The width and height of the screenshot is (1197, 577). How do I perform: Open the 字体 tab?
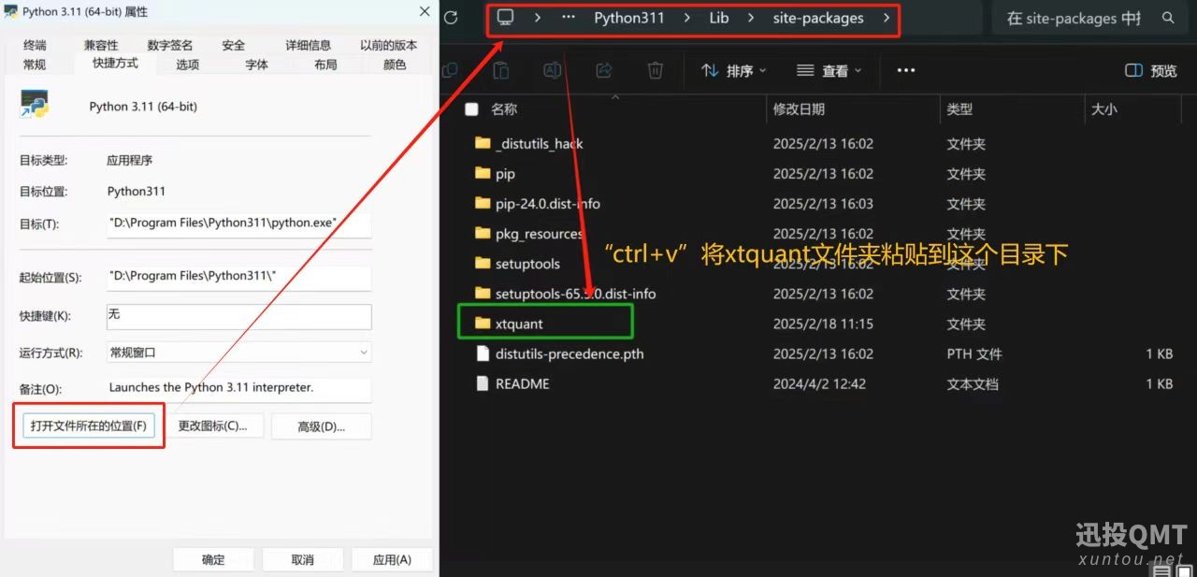tap(256, 65)
